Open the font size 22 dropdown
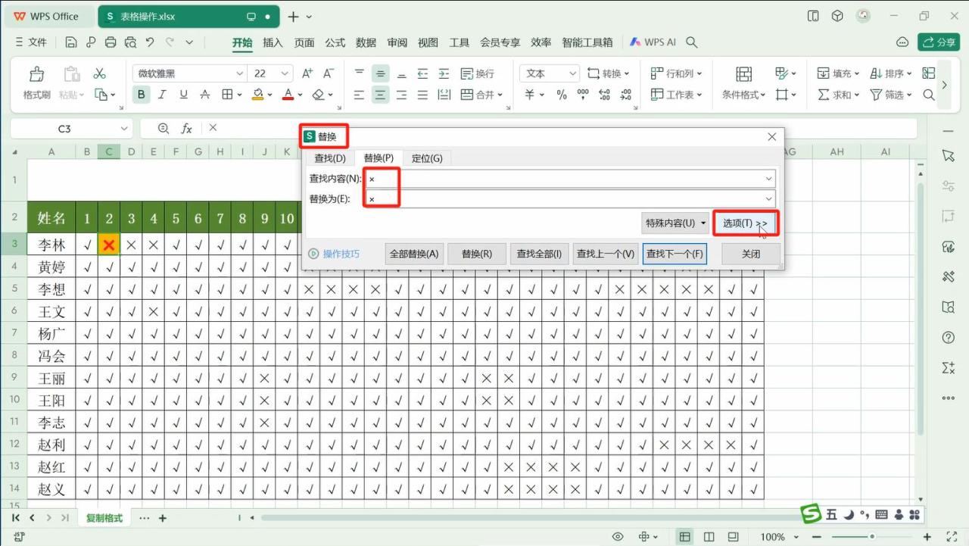 pyautogui.click(x=285, y=73)
